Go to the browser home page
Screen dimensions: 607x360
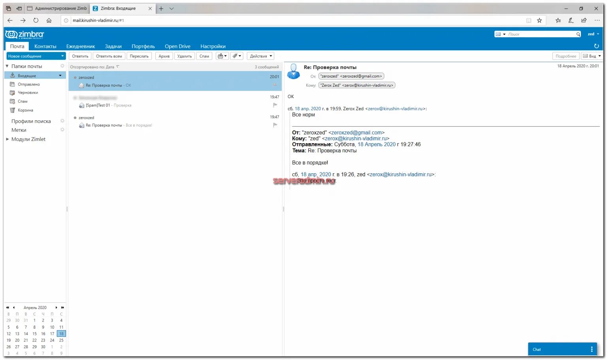click(x=49, y=20)
